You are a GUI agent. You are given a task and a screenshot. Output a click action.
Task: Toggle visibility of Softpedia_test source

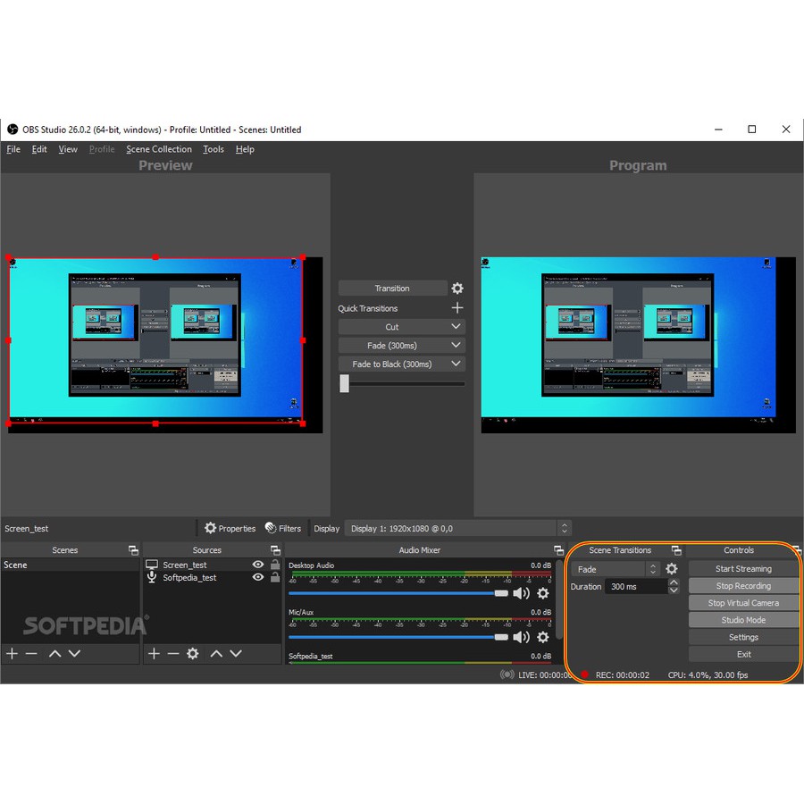point(257,576)
